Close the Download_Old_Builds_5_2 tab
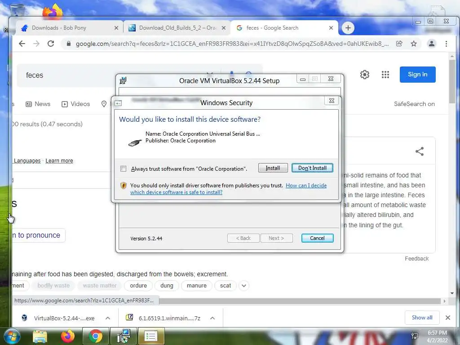Screen dimensions: 460x345 224,28
